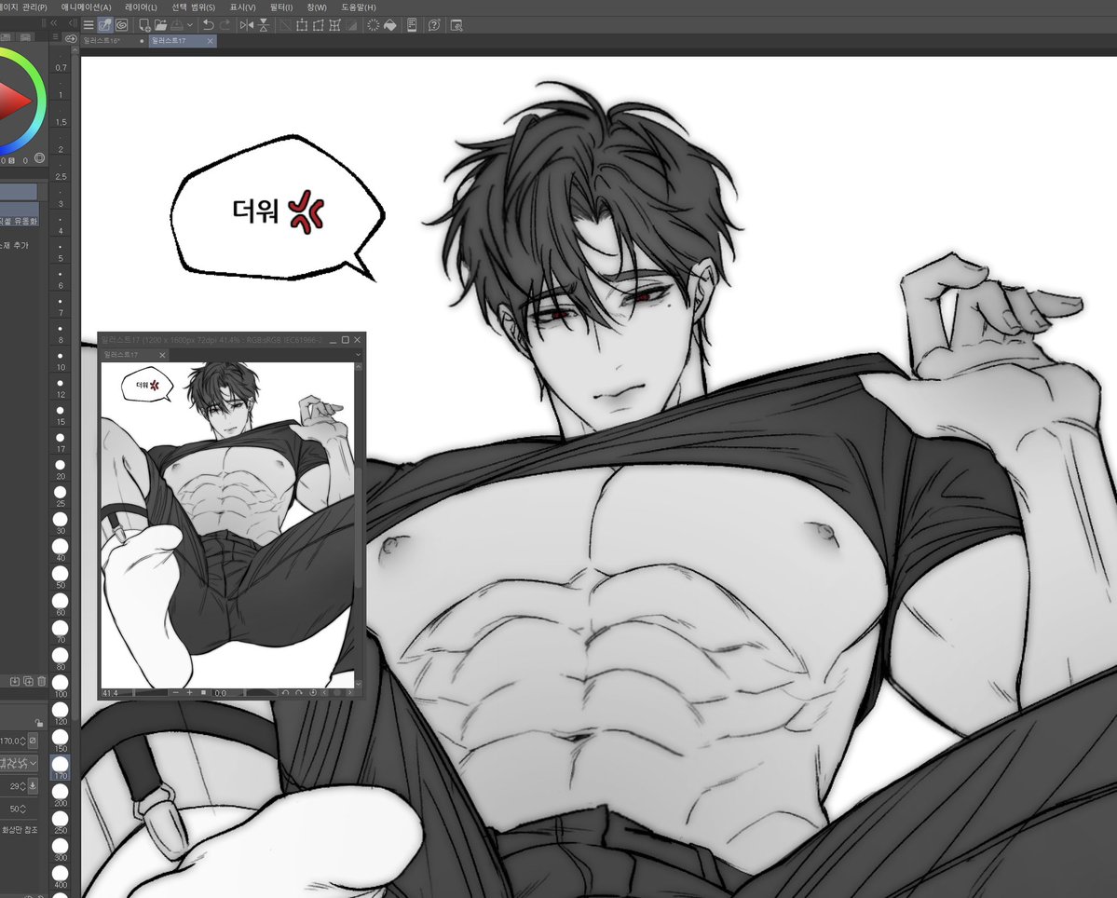
Task: Select brush size 250 preset
Action: (61, 823)
